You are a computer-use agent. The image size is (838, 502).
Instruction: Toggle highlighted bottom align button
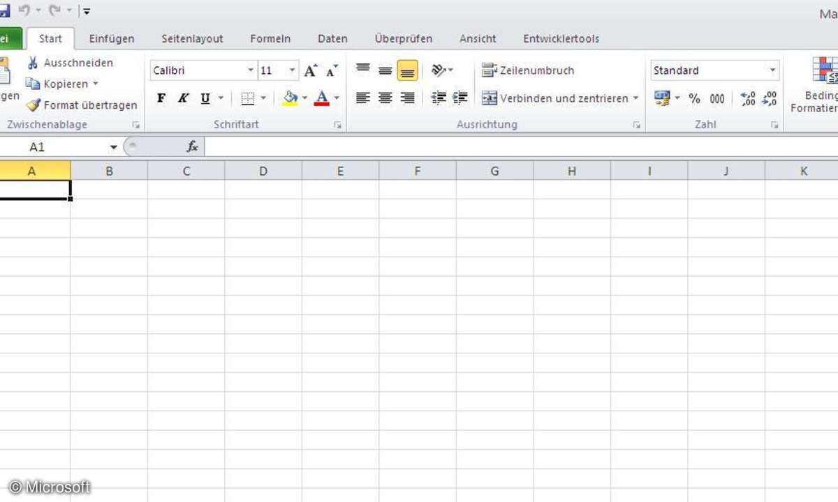coord(408,70)
